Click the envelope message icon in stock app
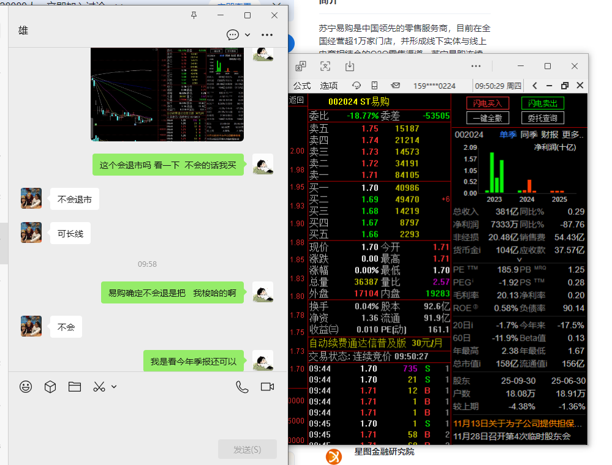 pos(395,86)
